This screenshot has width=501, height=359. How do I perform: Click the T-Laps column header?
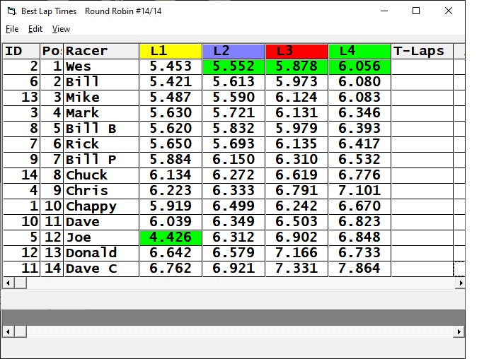coord(422,51)
